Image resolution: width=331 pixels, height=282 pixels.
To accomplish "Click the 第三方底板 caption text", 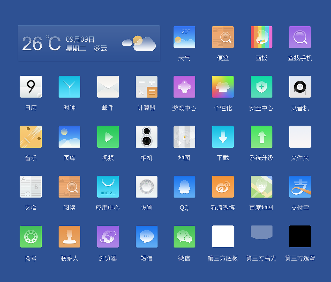I will (223, 258).
